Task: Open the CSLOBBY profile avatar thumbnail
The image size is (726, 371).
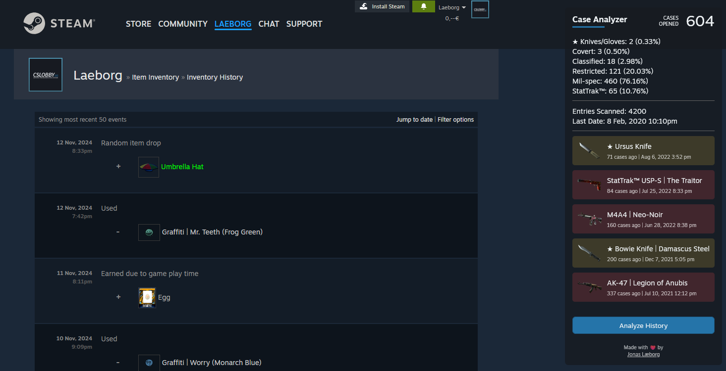Action: pos(46,75)
